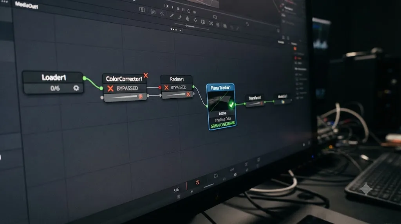Image resolution: width=401 pixels, height=224 pixels.
Task: Click the image viewer icon at toolbar start
Action: (x=142, y=9)
